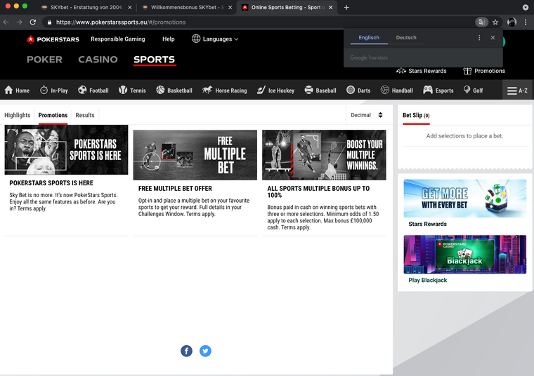Viewport: 534px width, 376px height.
Task: Switch to SKYbet Erstattung browser tab
Action: tap(86, 7)
